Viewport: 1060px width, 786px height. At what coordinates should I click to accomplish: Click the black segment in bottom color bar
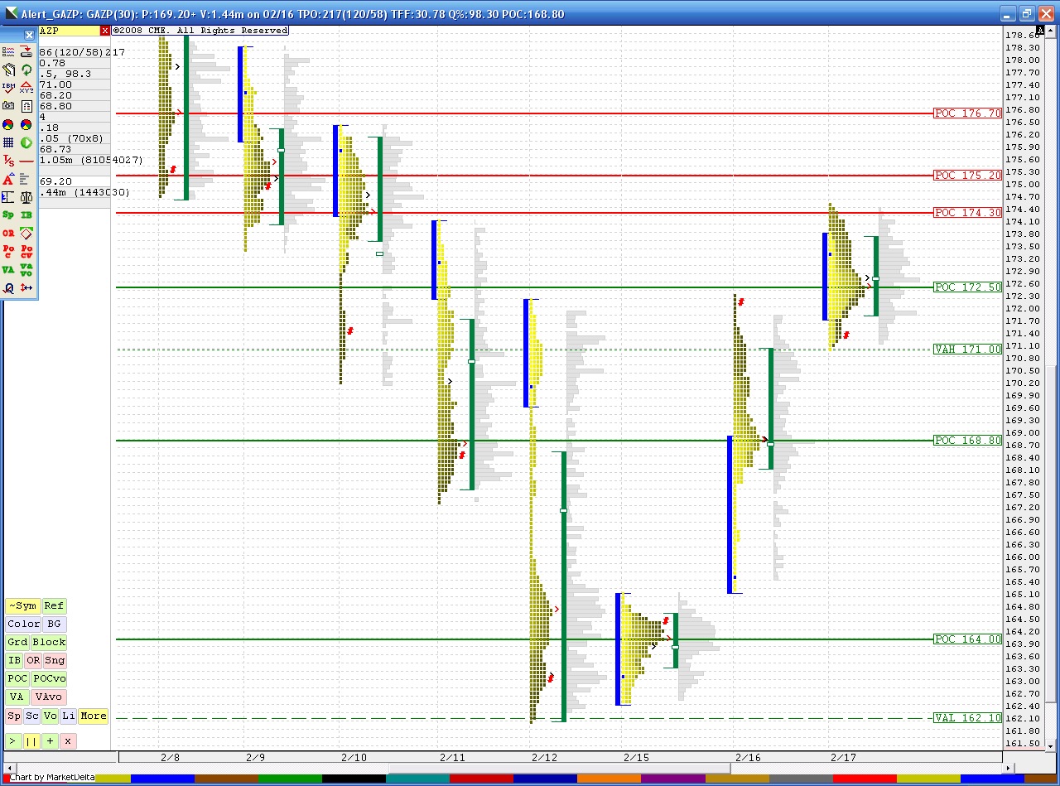point(354,779)
